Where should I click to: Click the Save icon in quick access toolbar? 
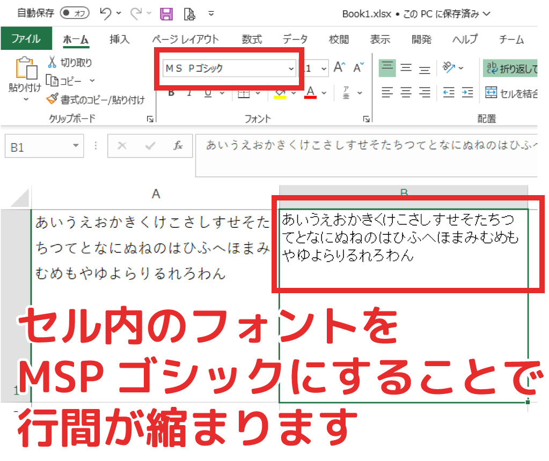166,13
